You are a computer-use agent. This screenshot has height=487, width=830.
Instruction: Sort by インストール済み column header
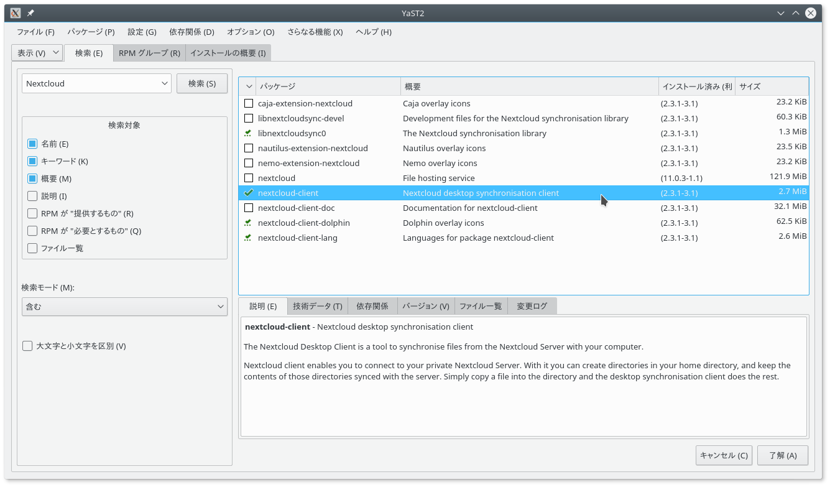697,86
